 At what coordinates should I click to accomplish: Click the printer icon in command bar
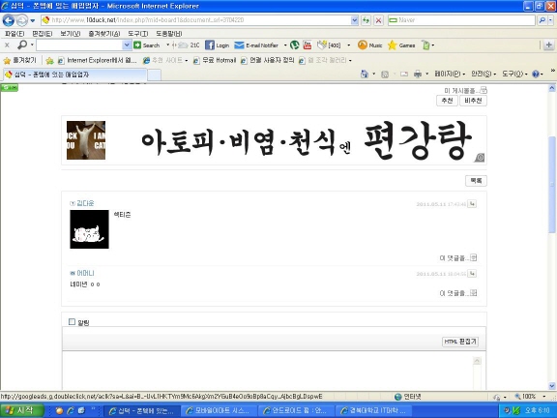coord(418,74)
